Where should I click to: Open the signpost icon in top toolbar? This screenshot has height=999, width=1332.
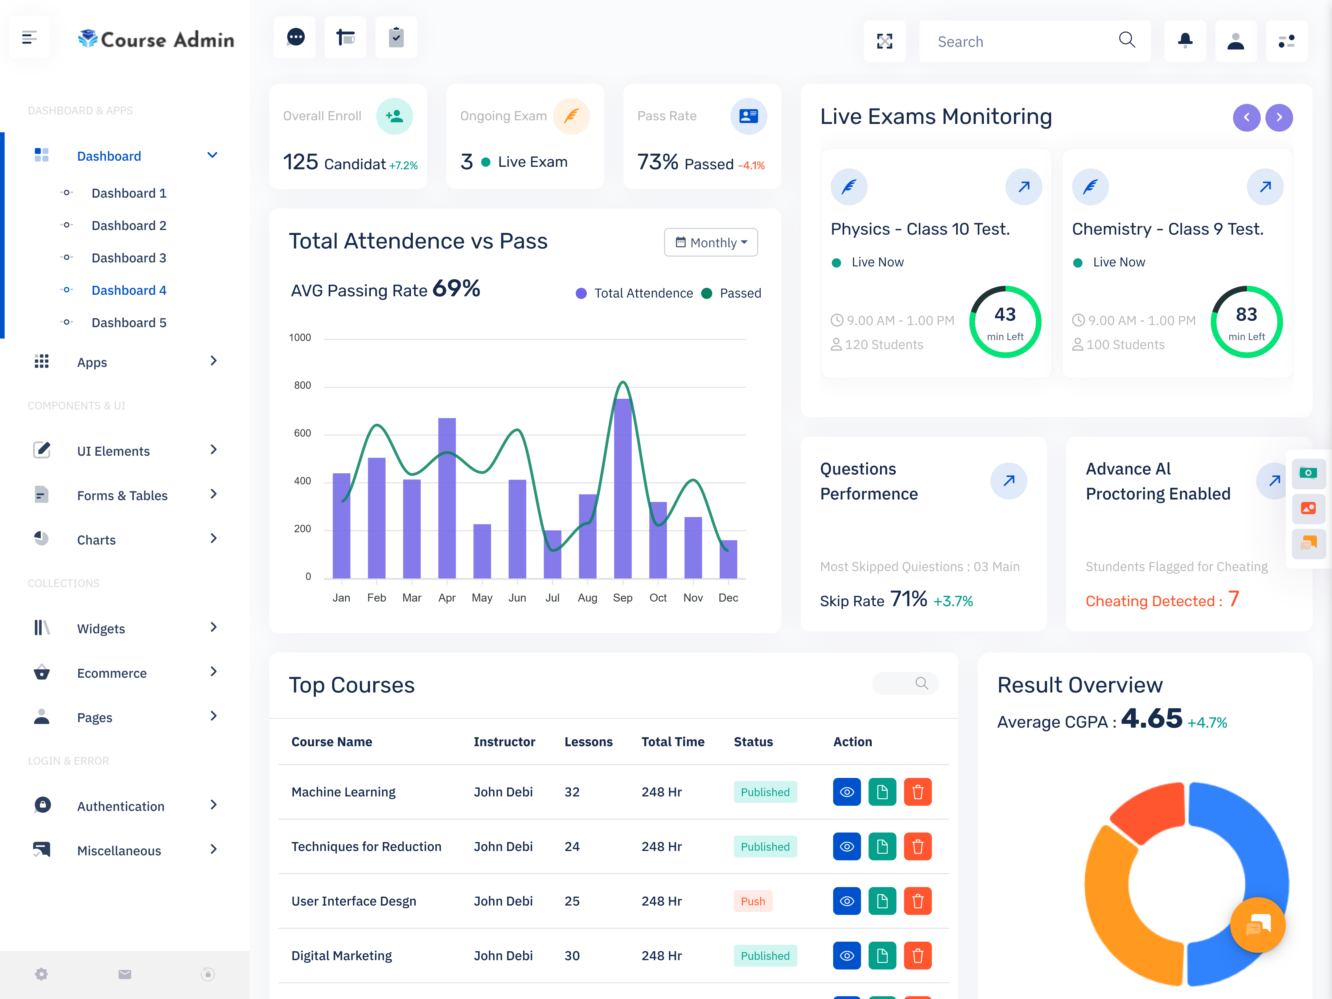(345, 37)
